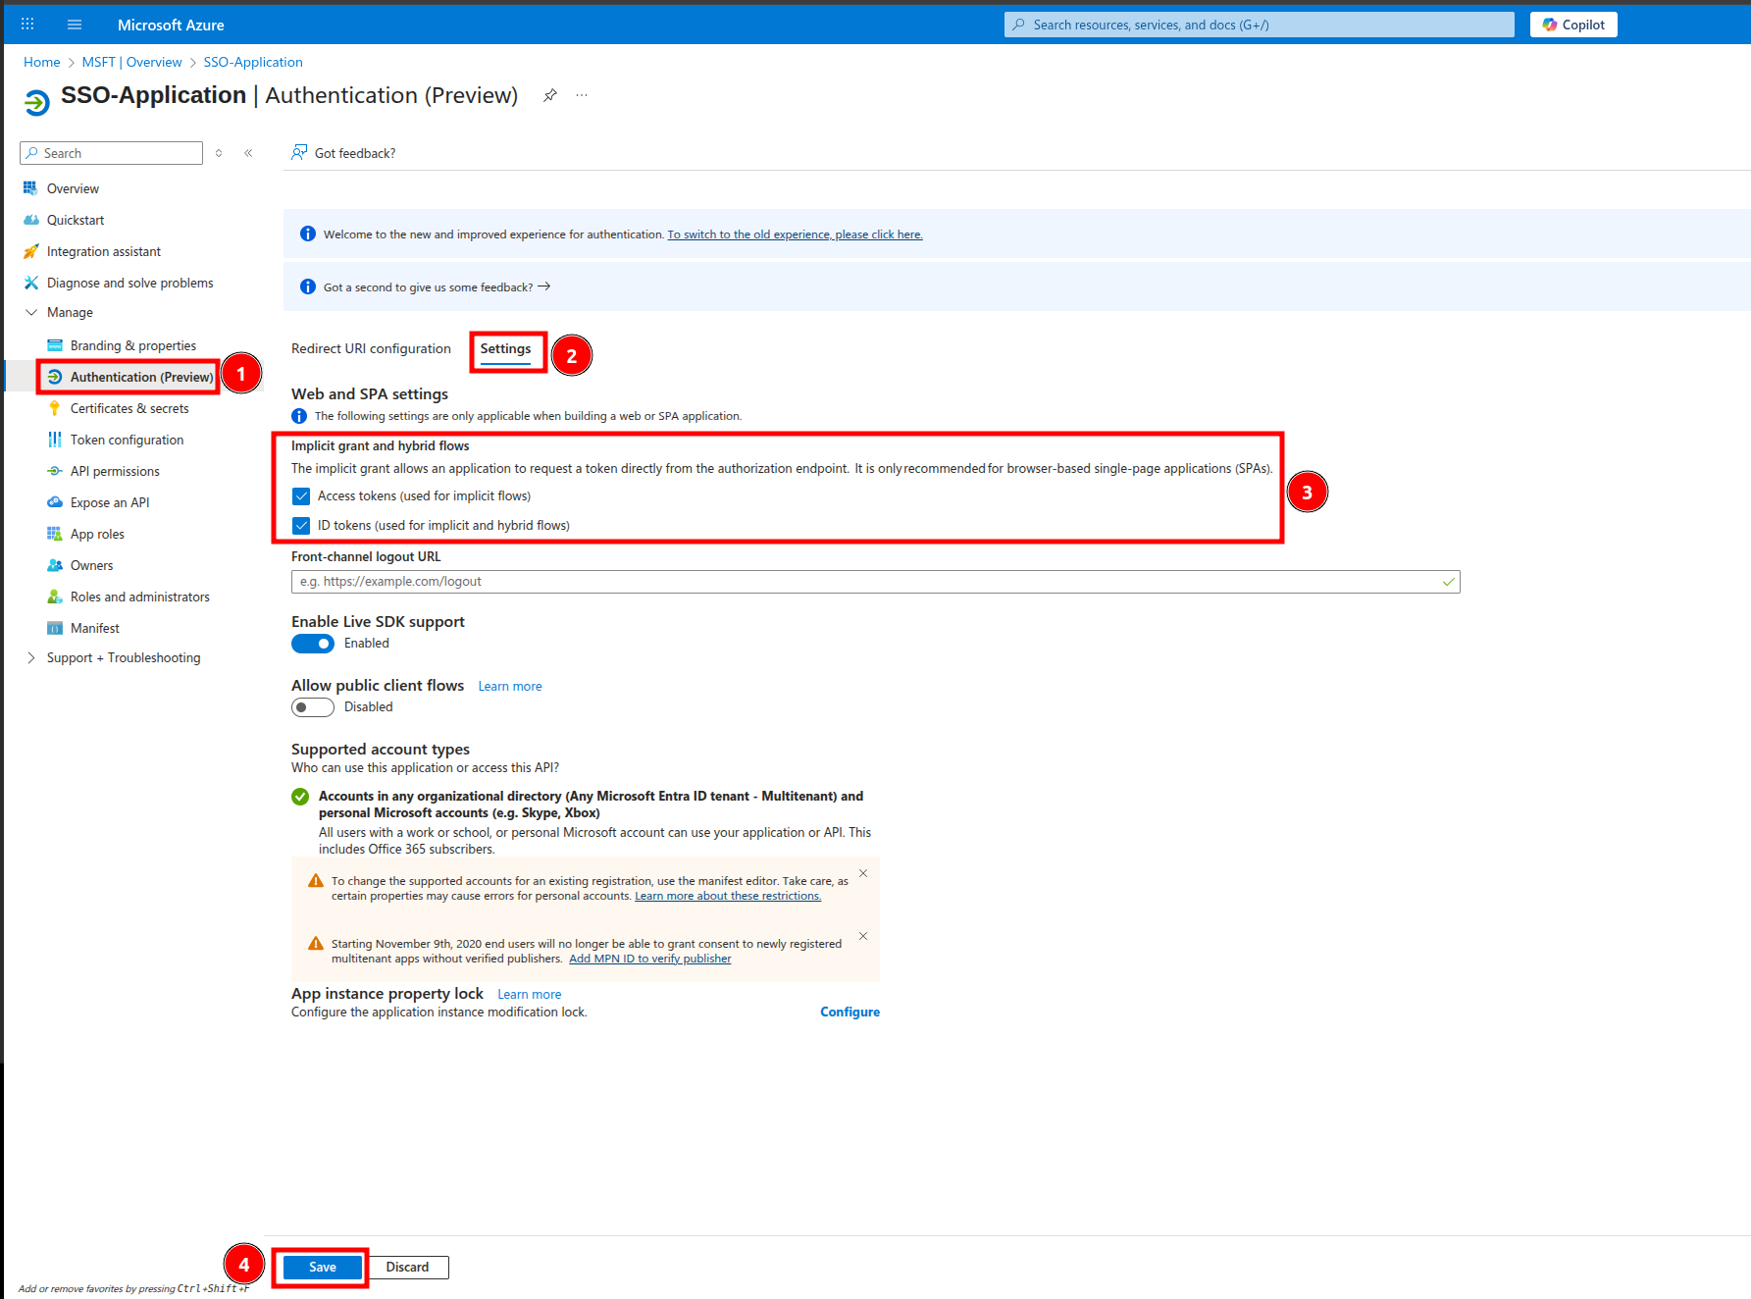
Task: Focus the sidebar Search box
Action: (112, 153)
